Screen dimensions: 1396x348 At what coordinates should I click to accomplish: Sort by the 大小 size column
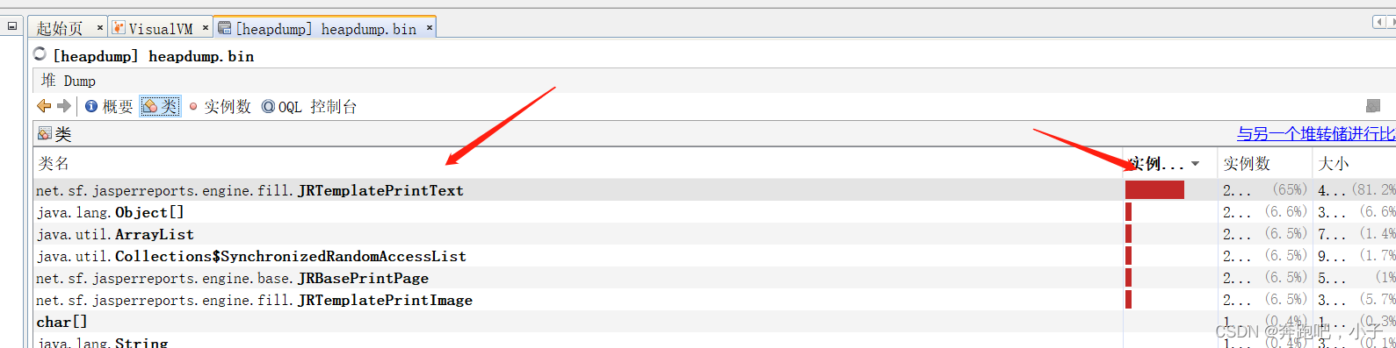tap(1334, 163)
